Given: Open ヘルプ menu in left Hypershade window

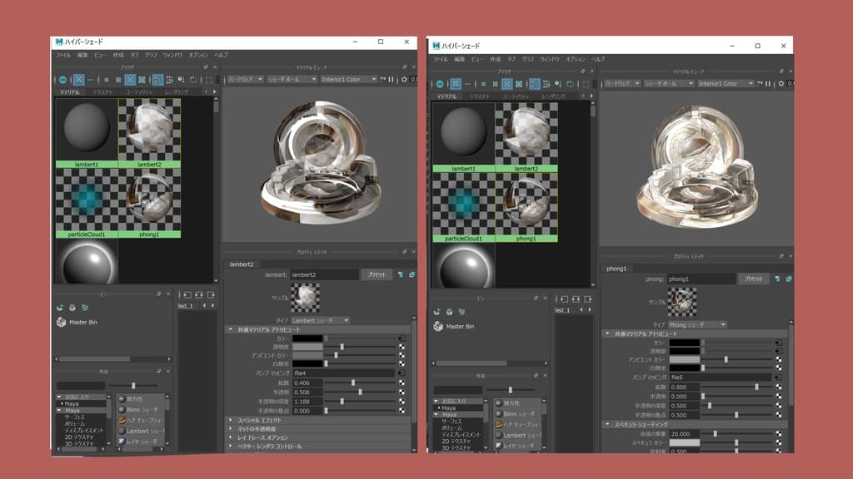Looking at the screenshot, I should click(x=221, y=55).
